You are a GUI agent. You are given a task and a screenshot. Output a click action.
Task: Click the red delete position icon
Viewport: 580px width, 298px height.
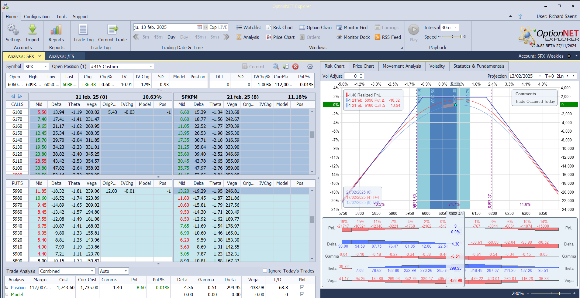coord(295,67)
